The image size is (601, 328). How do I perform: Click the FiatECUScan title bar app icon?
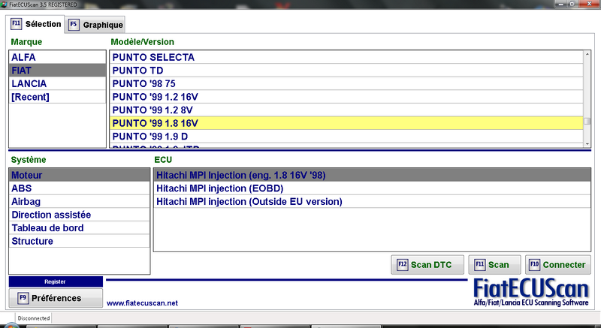click(5, 5)
